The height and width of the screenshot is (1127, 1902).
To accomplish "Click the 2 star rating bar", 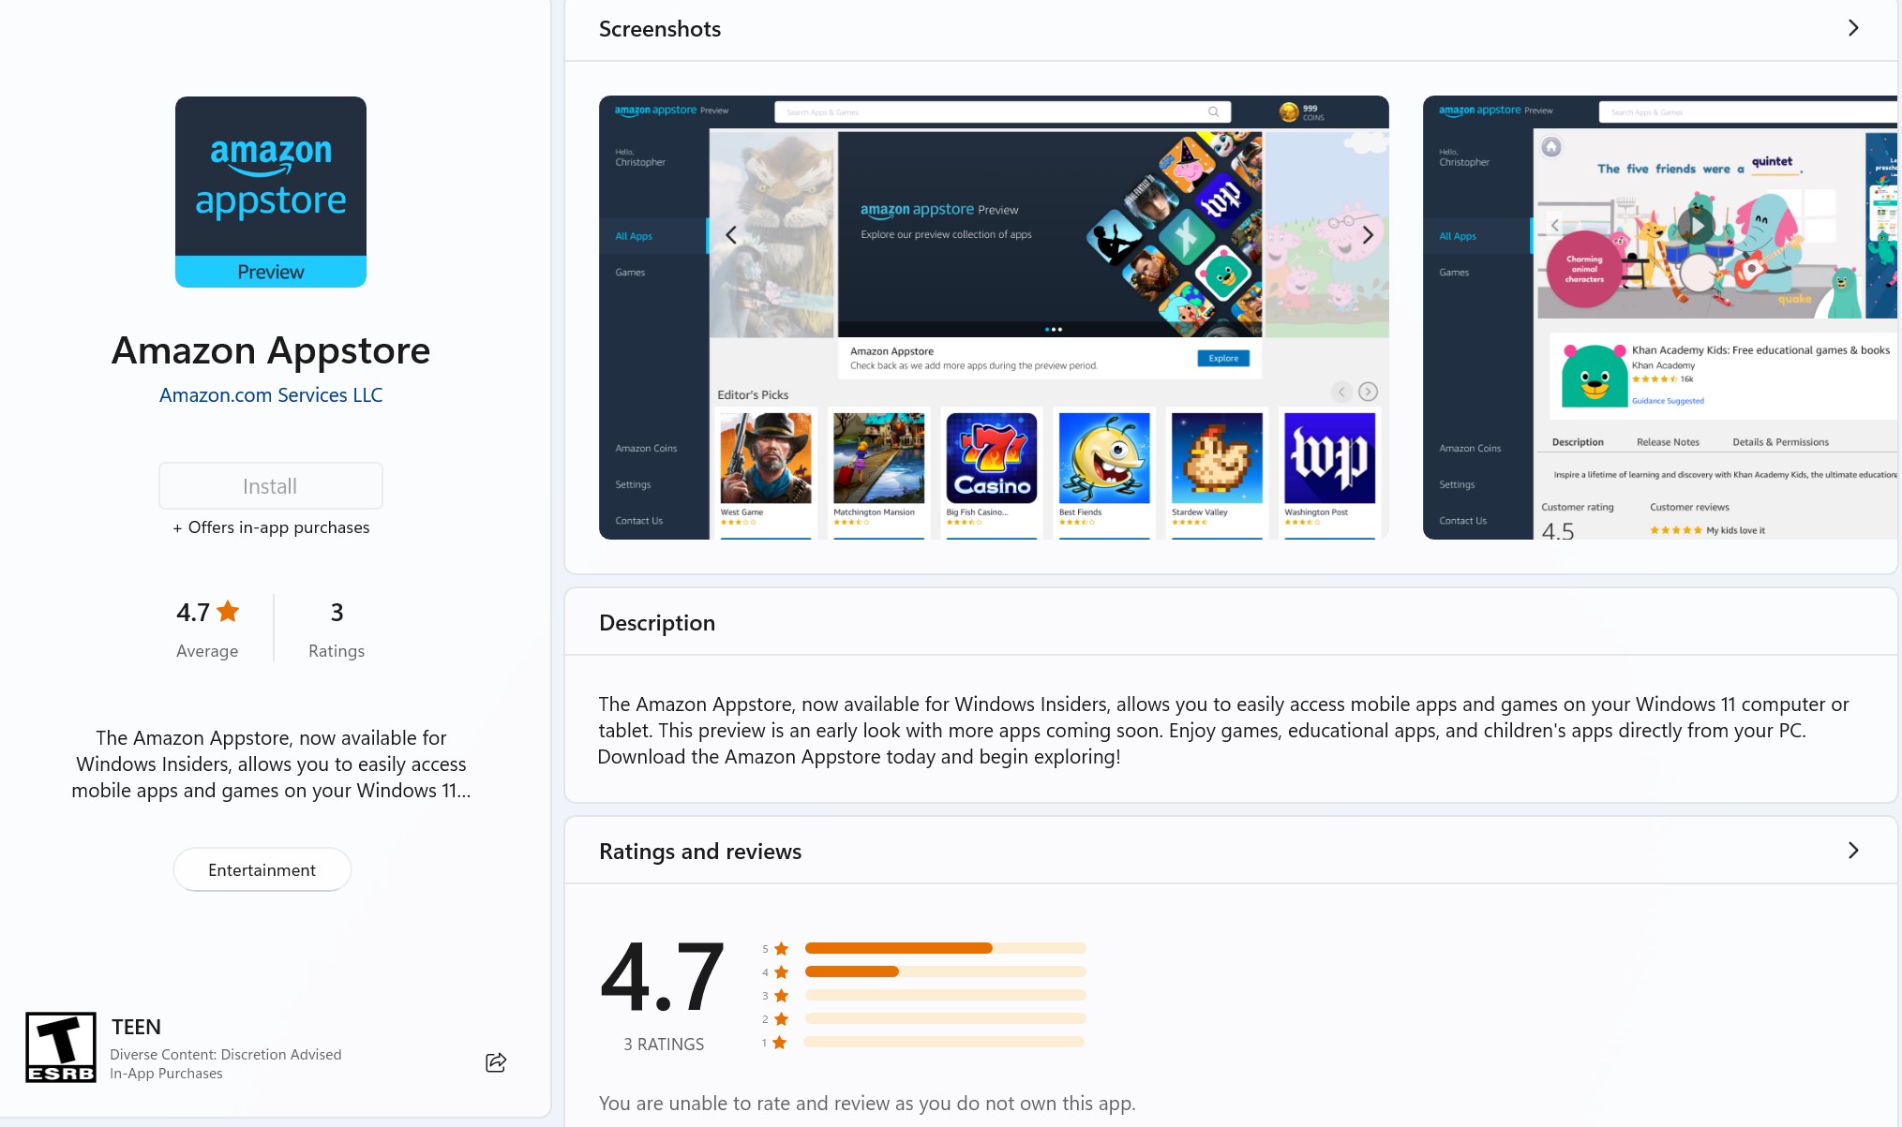I will (945, 1018).
